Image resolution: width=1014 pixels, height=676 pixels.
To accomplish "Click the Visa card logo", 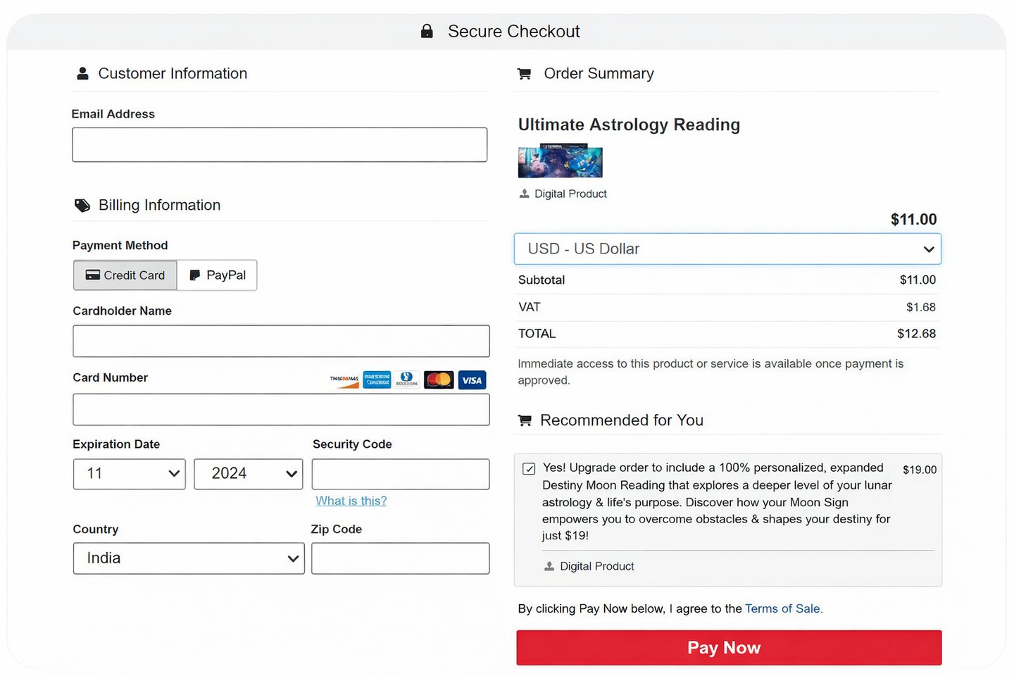I will 472,380.
